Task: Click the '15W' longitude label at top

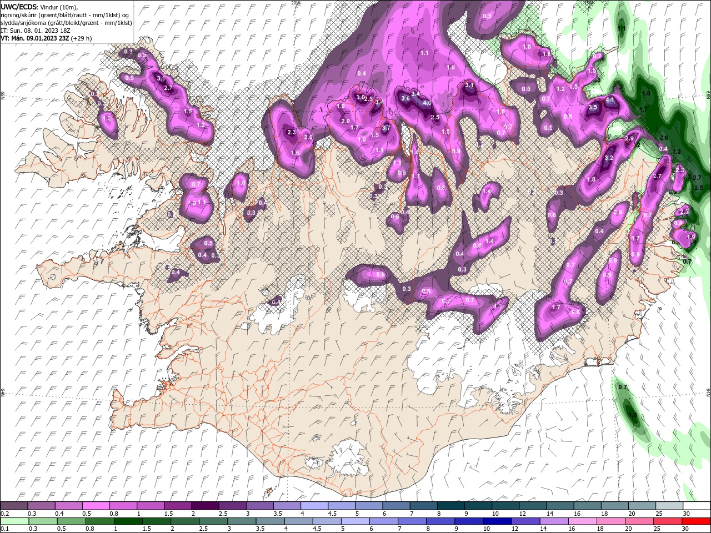Action: [x=589, y=3]
